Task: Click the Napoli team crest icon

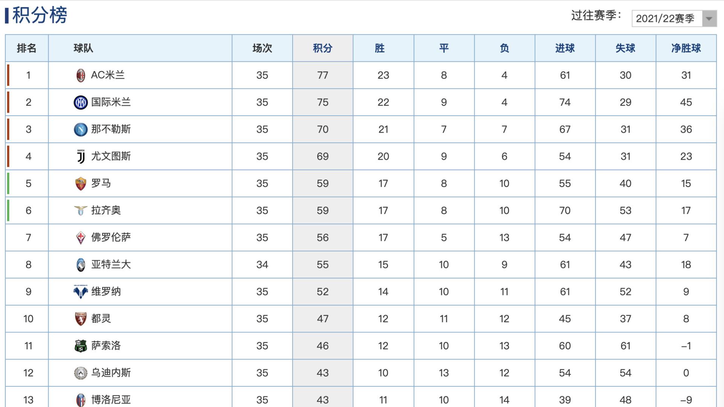Action: tap(80, 130)
